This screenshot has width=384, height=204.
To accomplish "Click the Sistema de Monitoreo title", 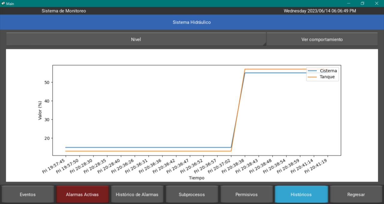I will coord(64,11).
